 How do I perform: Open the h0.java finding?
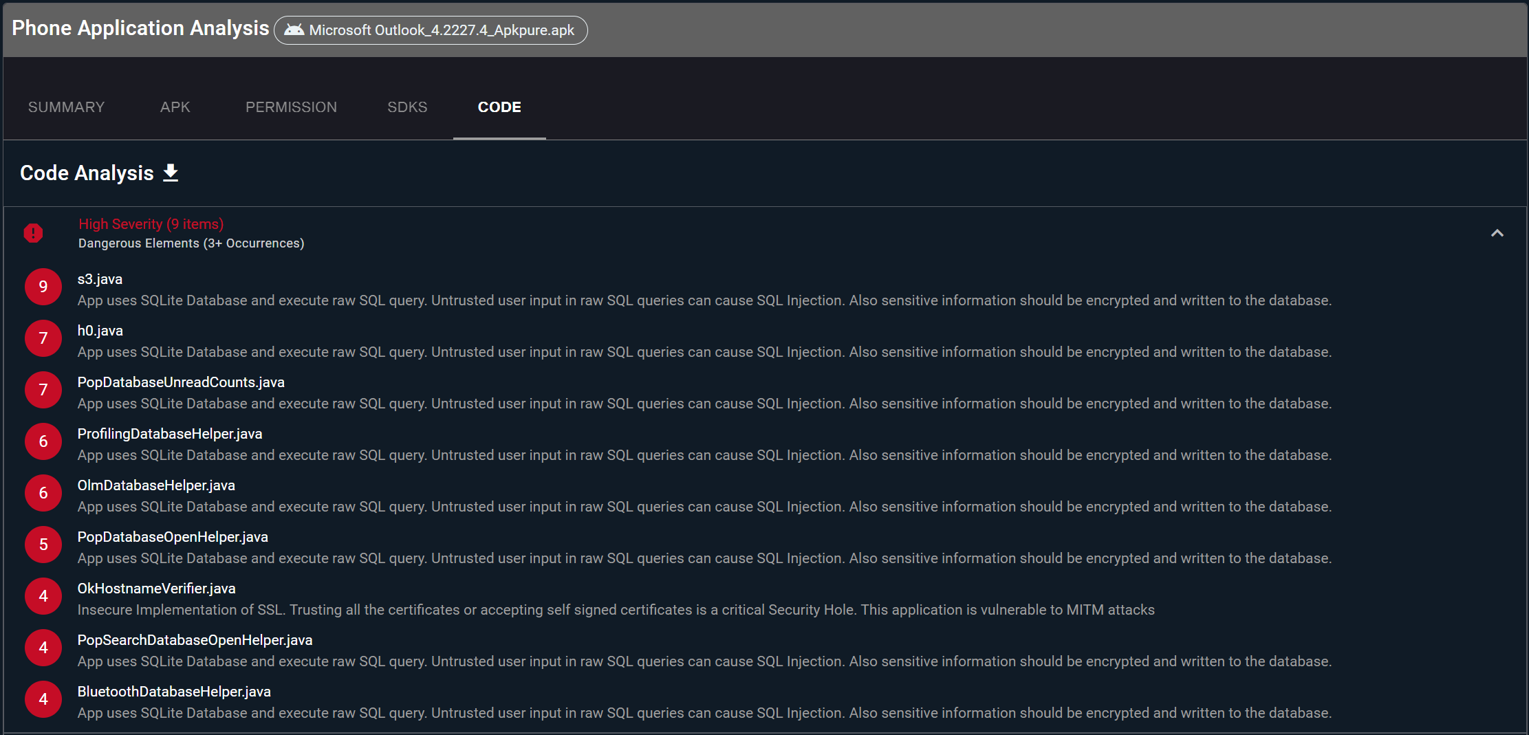pyautogui.click(x=100, y=331)
